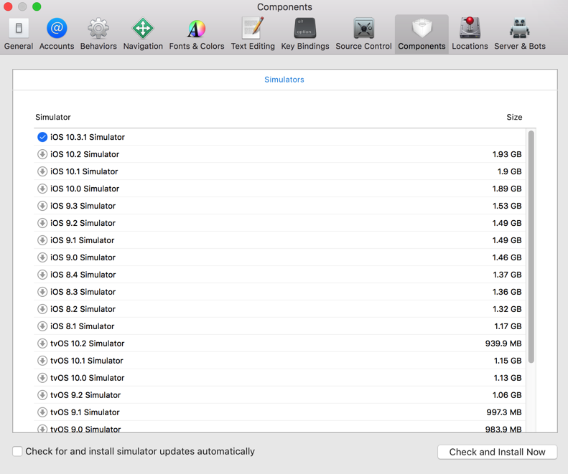Image resolution: width=568 pixels, height=474 pixels.
Task: Download the tvOS 10.2 Simulator
Action: coord(42,343)
